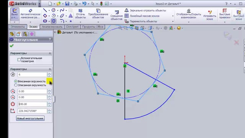Switch to the Продукты Office tab
Viewport: 245px width, 138px height.
pos(93,27)
